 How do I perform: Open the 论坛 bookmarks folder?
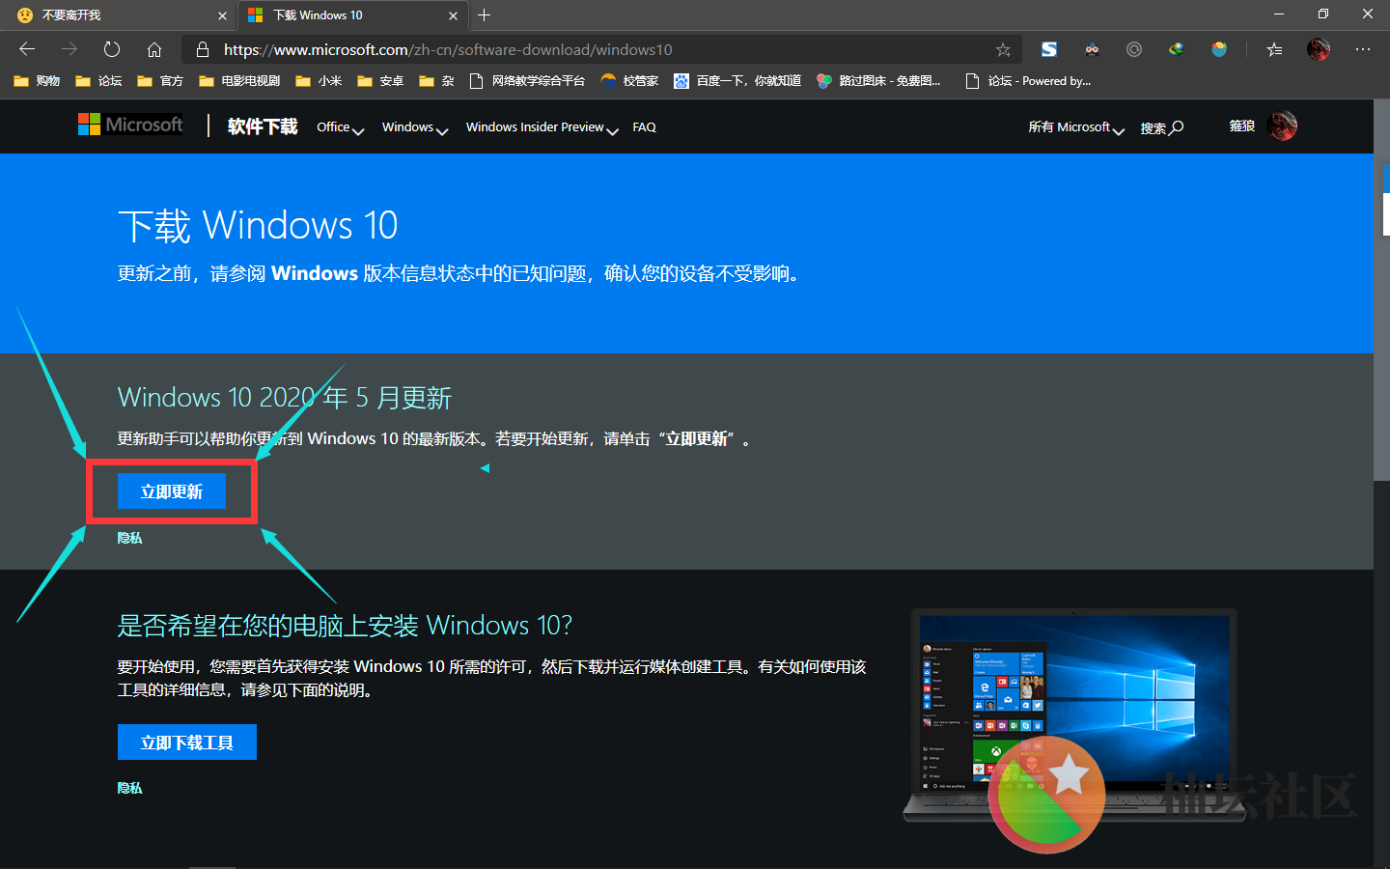point(98,81)
